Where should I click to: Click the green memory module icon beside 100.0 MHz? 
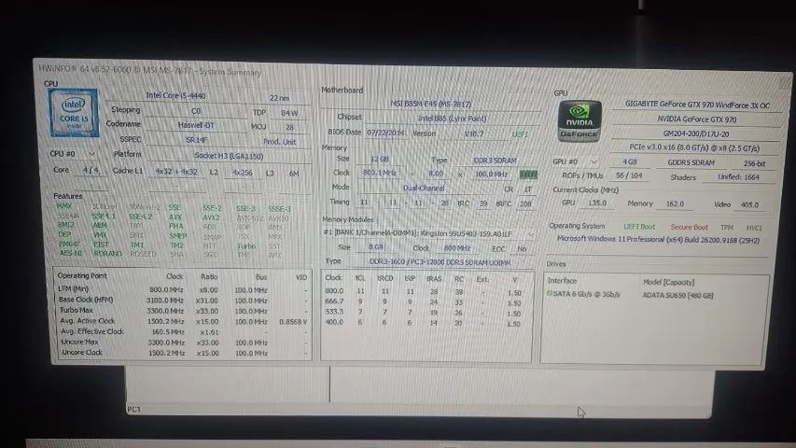pos(528,175)
